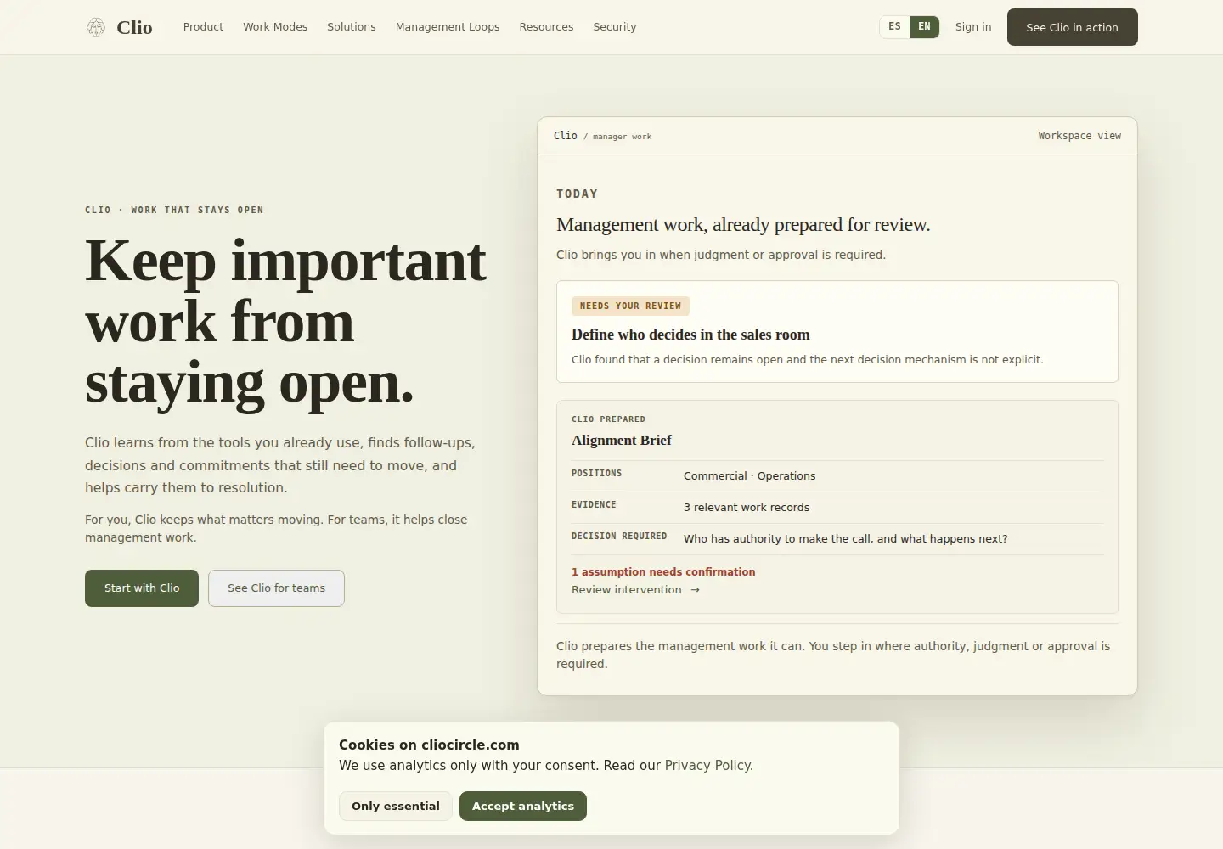Viewport: 1223px width, 849px height.
Task: Click Define who decides in the sales room
Action: click(x=690, y=335)
